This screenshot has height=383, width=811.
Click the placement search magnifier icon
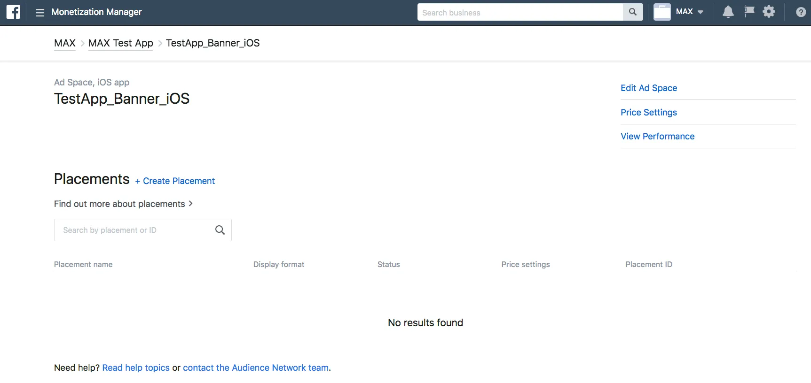point(220,230)
